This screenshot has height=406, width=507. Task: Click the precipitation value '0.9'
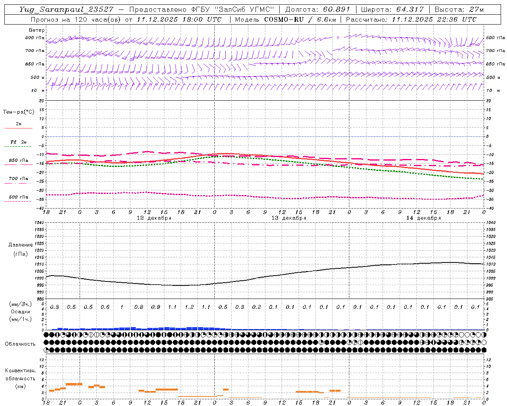156,307
